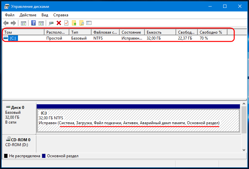Screen dimensions: 249x169
Task: Select the (C:) volume row name
Action: coord(13,38)
